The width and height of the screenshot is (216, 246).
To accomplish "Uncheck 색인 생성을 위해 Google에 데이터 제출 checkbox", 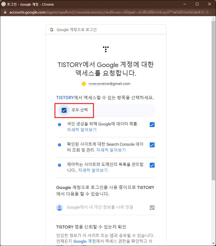I will click(x=152, y=125).
